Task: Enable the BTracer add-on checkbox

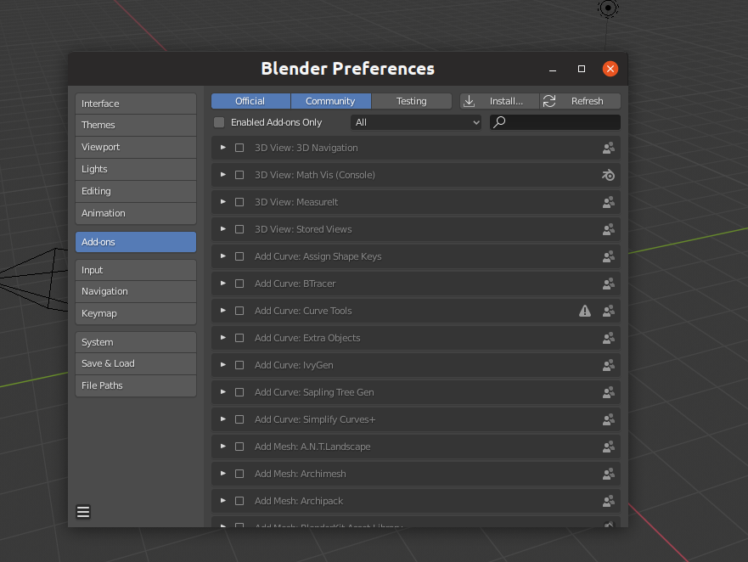Action: point(239,284)
